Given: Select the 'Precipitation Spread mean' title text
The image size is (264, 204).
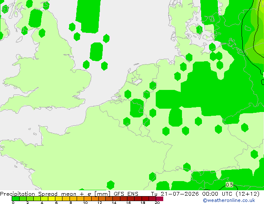Looking at the screenshot, I should point(38,194).
